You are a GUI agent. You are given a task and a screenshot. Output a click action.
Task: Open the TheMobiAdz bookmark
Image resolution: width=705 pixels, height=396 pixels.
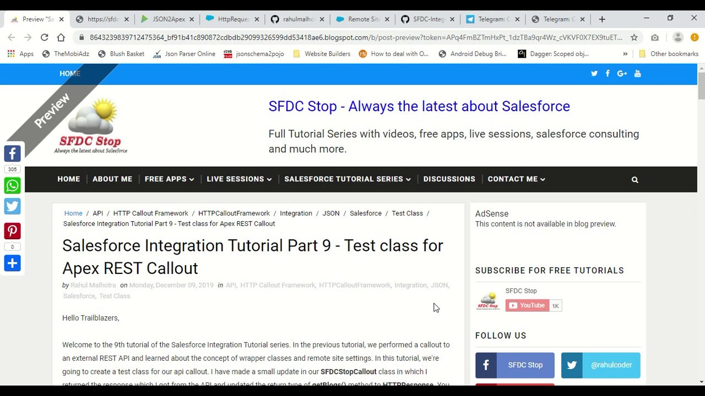click(x=66, y=54)
